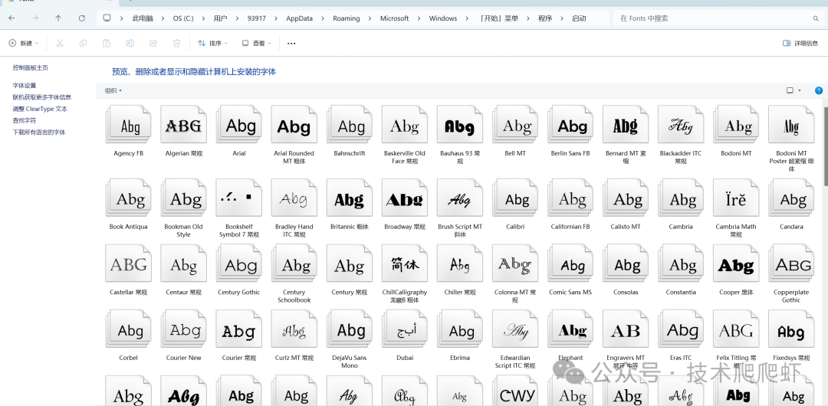Expand chevron after Roaming in address bar
828x406 pixels.
[x=370, y=18]
